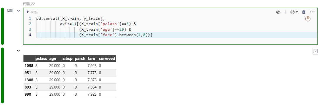Click the age column header
Viewport: 318px width, 112px height.
click(x=52, y=58)
